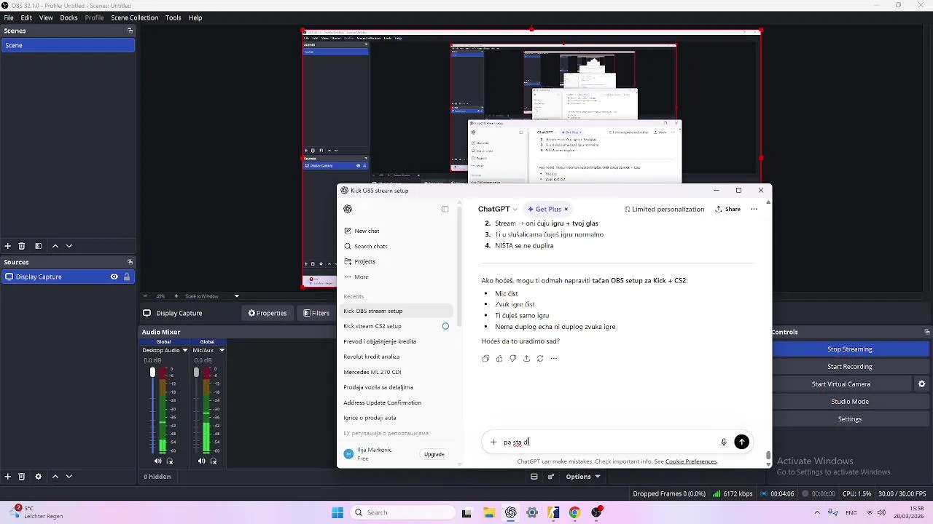Mute Desktop Audio speaker
The image size is (933, 524).
point(157,461)
